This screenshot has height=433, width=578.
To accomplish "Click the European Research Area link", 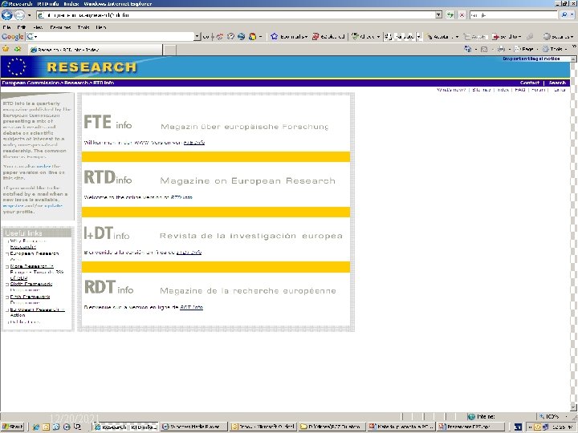I will click(x=35, y=257).
